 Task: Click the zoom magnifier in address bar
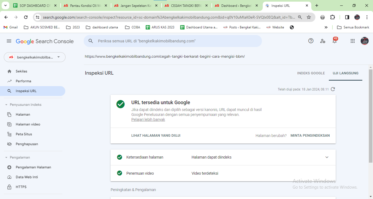click(300, 17)
